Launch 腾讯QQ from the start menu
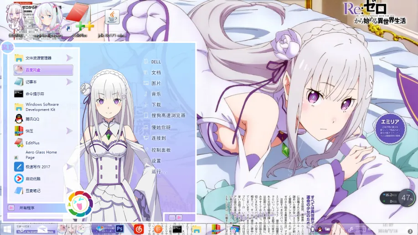This screenshot has width=418, height=235. click(x=32, y=119)
